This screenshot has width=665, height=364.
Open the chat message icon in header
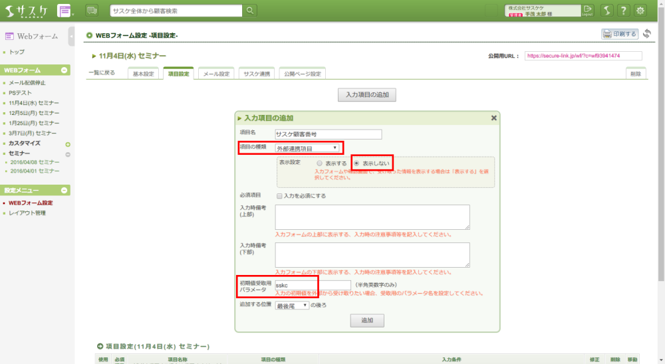click(92, 11)
